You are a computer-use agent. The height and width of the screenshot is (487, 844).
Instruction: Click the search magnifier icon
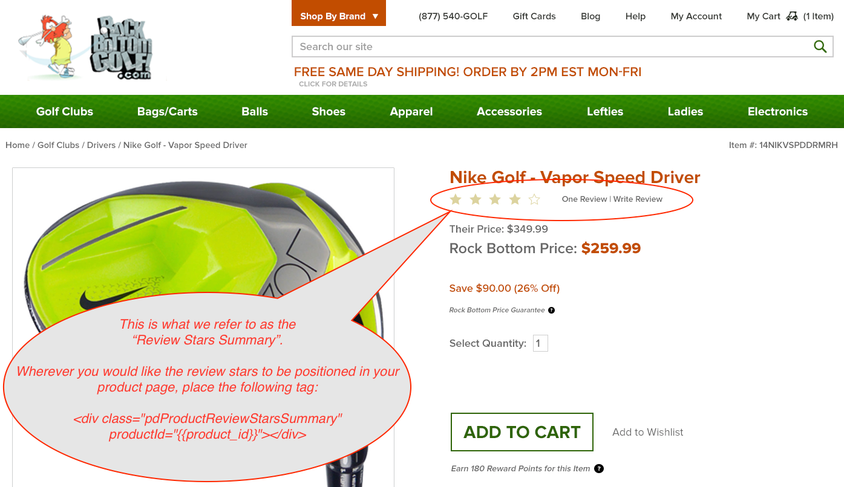pos(820,47)
